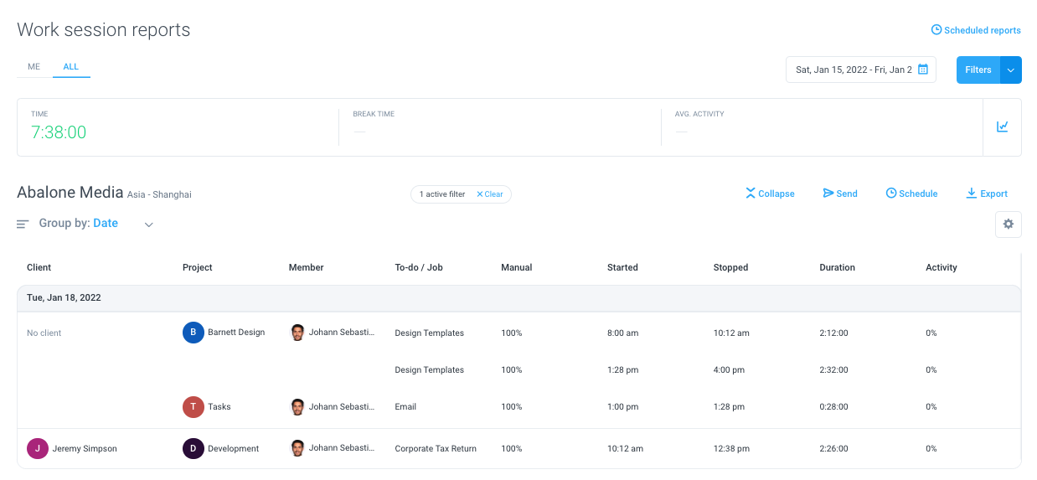Click the Development project avatar
1037x480 pixels.
point(193,448)
